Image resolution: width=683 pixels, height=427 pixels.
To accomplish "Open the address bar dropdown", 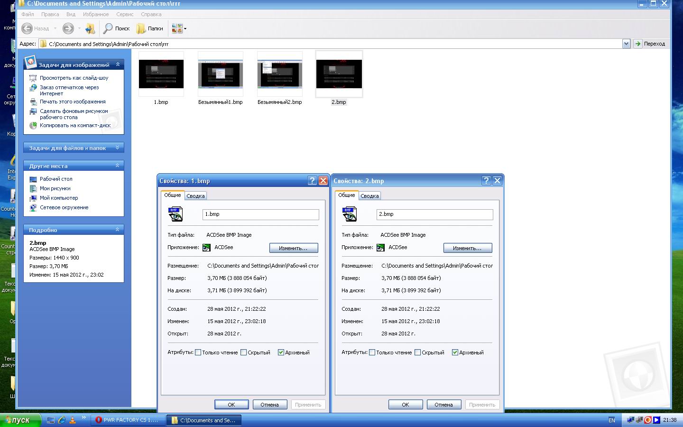I will (626, 44).
